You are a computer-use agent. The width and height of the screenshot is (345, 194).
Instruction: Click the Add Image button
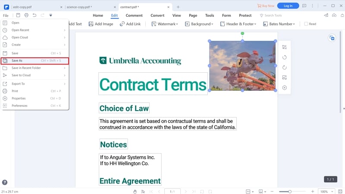(101, 24)
